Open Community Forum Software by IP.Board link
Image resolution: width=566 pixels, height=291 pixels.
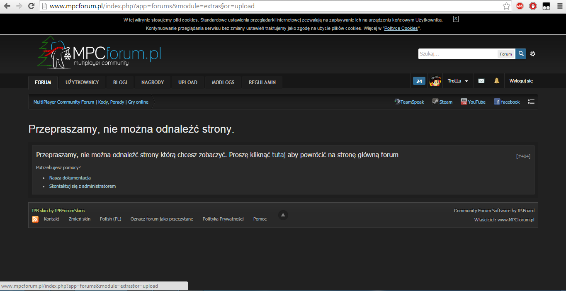click(x=494, y=211)
